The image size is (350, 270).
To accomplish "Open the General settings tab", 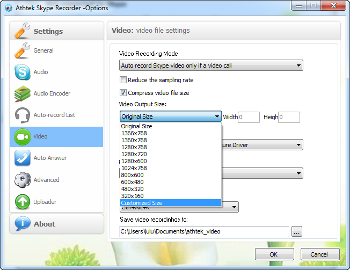I will tap(57, 50).
